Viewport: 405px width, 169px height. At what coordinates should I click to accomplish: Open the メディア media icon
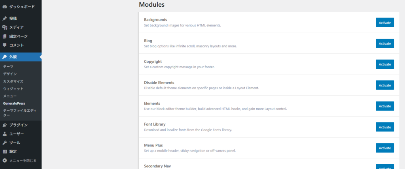pos(5,27)
